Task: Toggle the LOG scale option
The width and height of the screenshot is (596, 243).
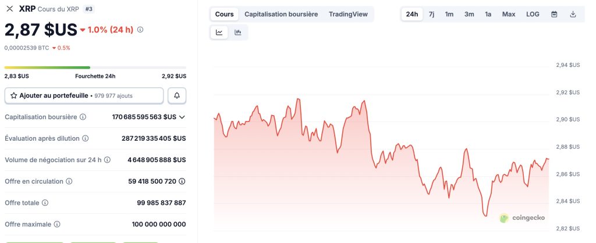Action: [x=533, y=14]
